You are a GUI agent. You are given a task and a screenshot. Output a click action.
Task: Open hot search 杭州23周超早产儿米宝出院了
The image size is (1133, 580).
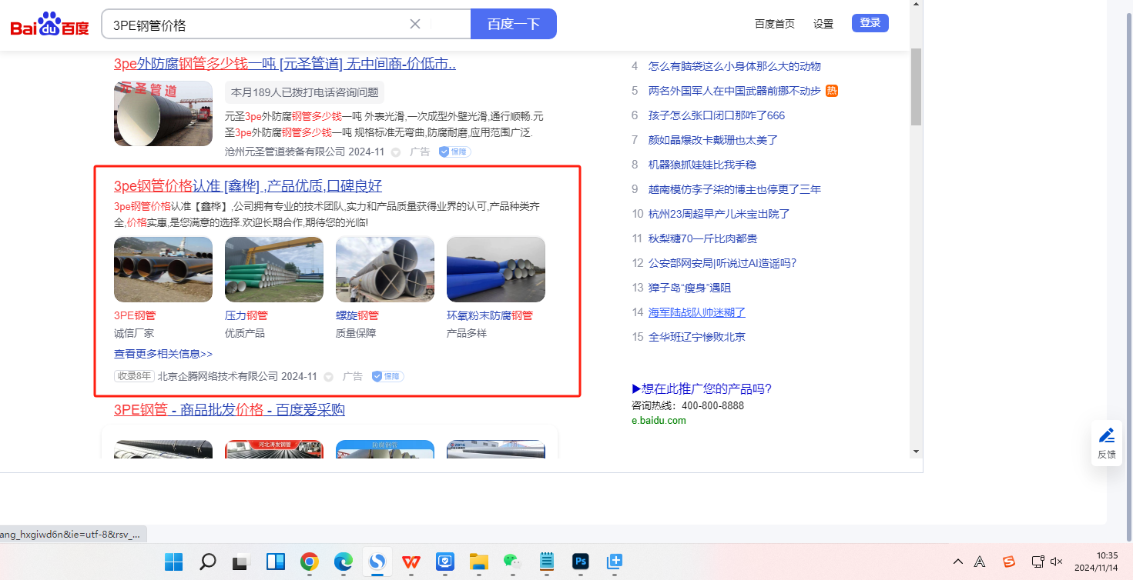[719, 214]
